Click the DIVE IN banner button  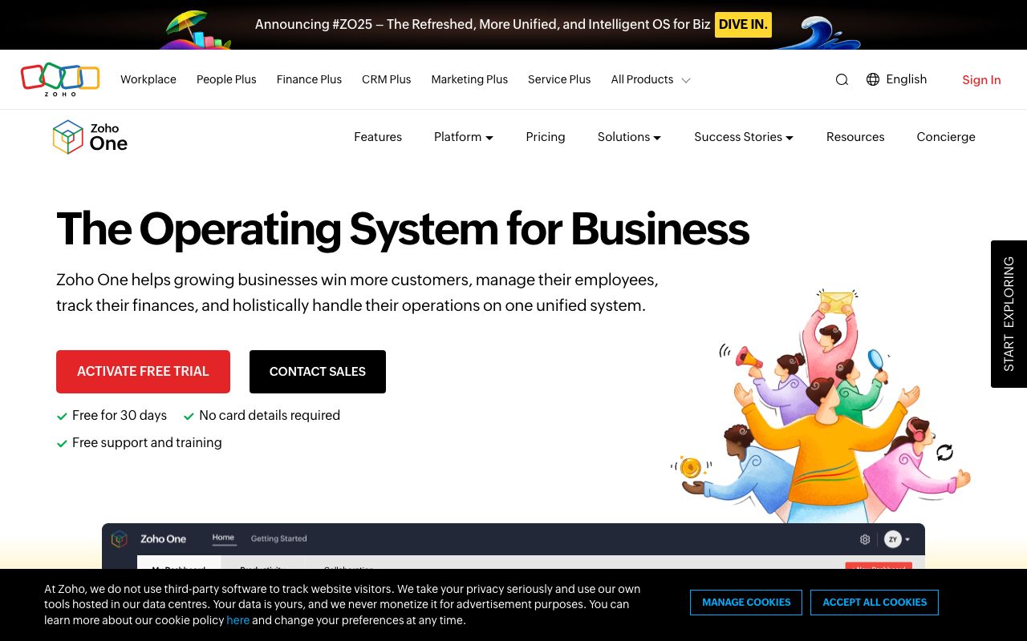(743, 25)
